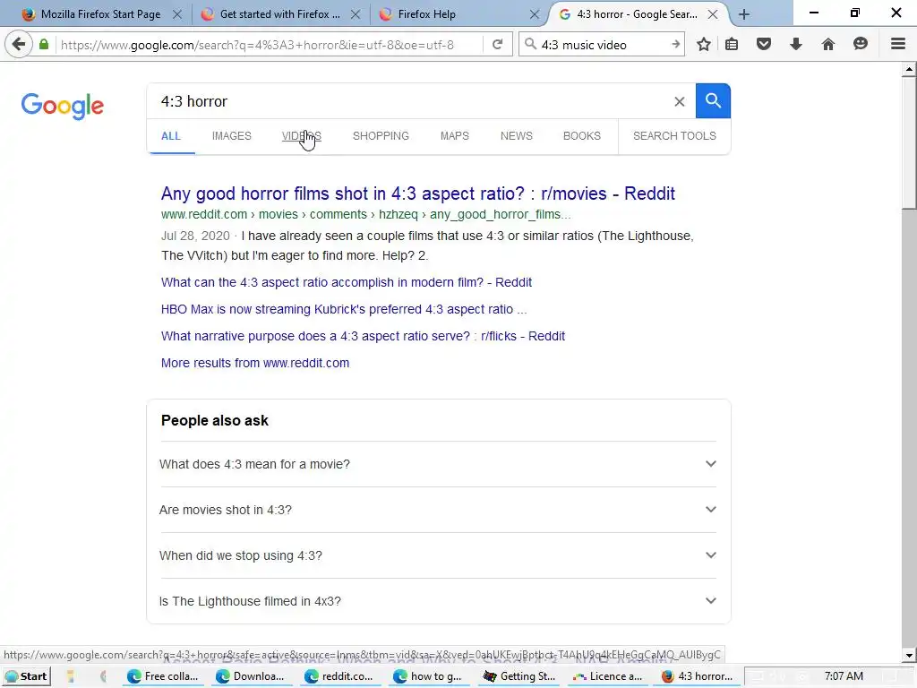Expand 'Are movies shot in 4:3?' question

point(438,510)
